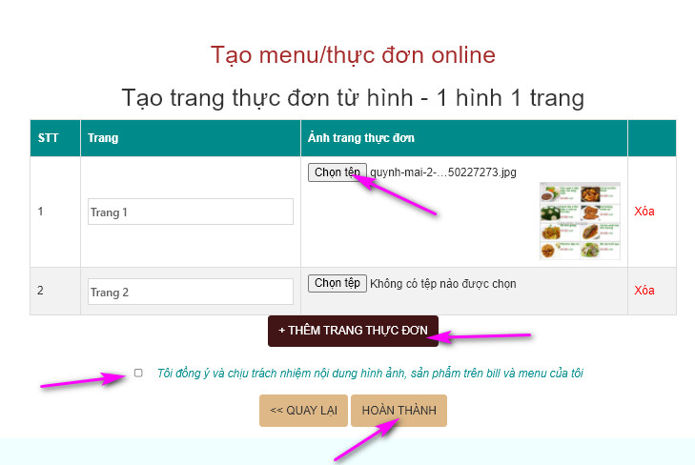Click the agreement text 'Tôi đồng ý và chịu trách nhiệm'

369,373
